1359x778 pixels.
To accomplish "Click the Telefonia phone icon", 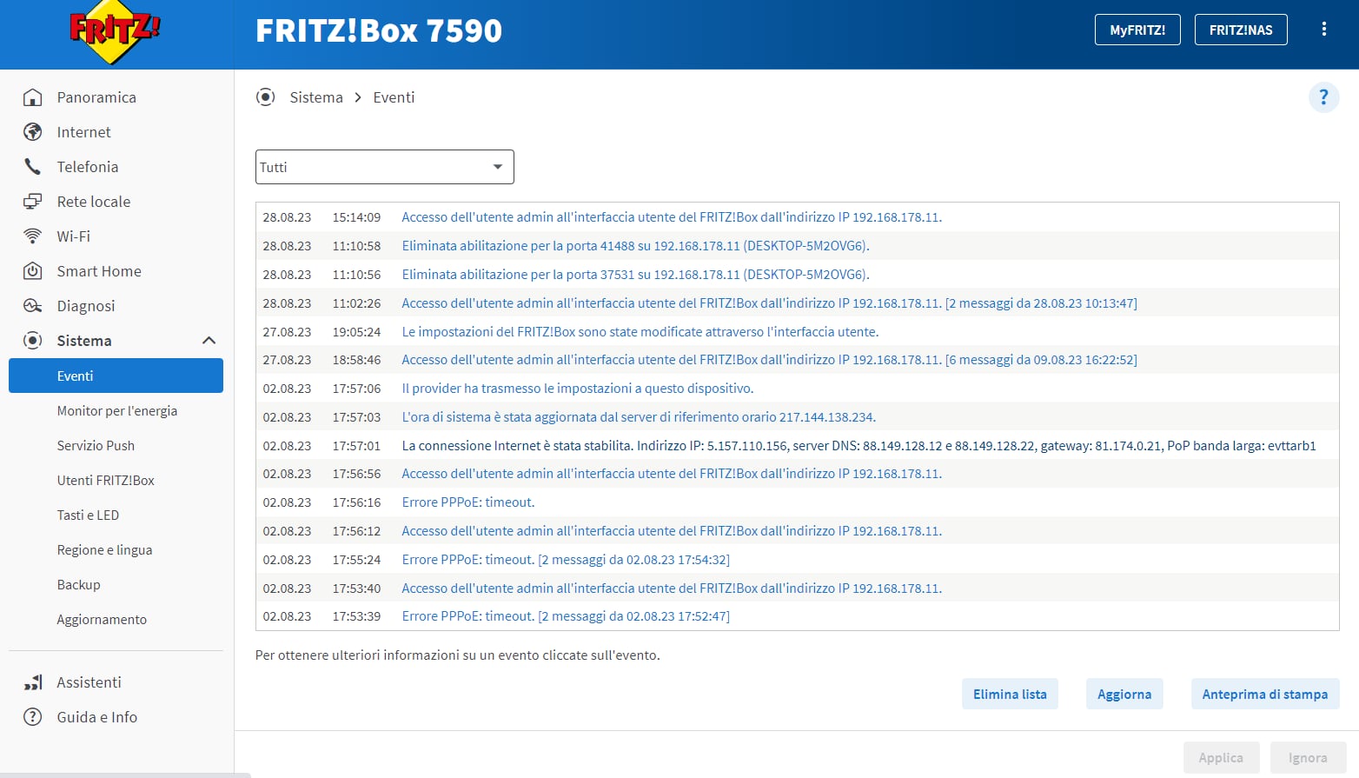I will pyautogui.click(x=32, y=167).
